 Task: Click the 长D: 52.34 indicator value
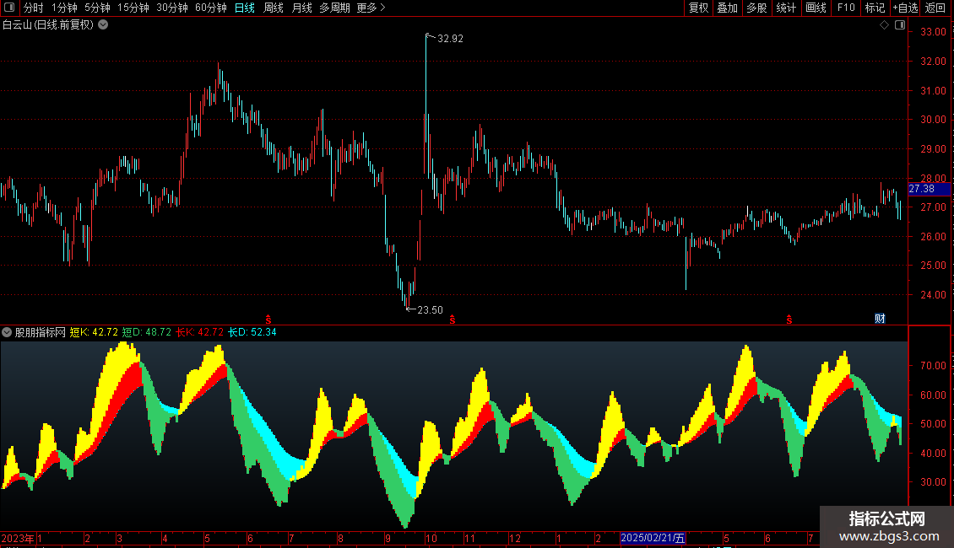[252, 332]
